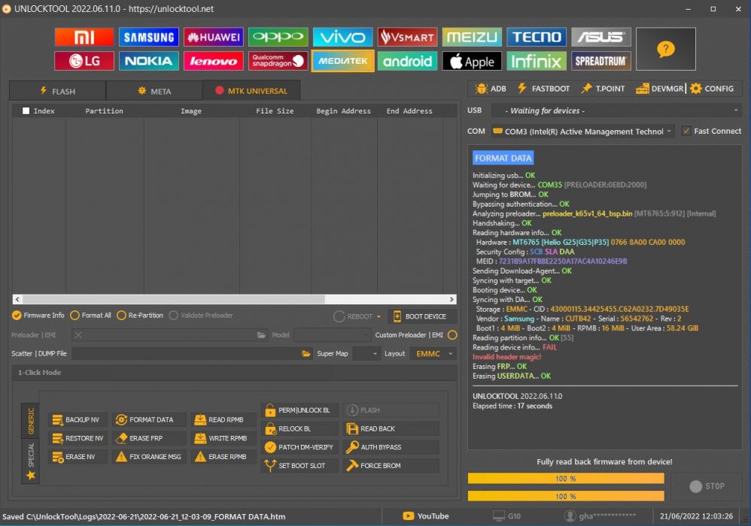751x526 pixels.
Task: Open the Model dropdown
Action: point(333,334)
